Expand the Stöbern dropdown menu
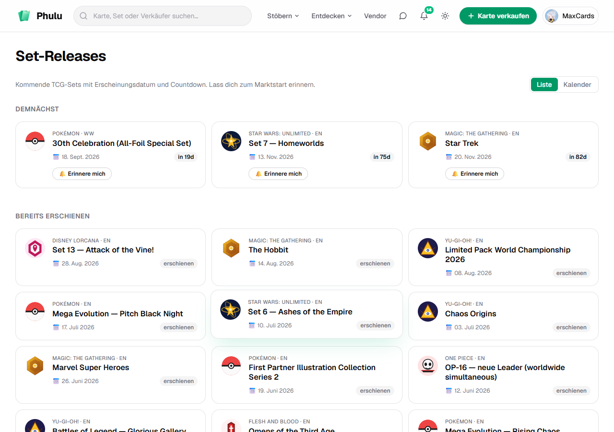Screen dimensions: 614x432 (283, 16)
